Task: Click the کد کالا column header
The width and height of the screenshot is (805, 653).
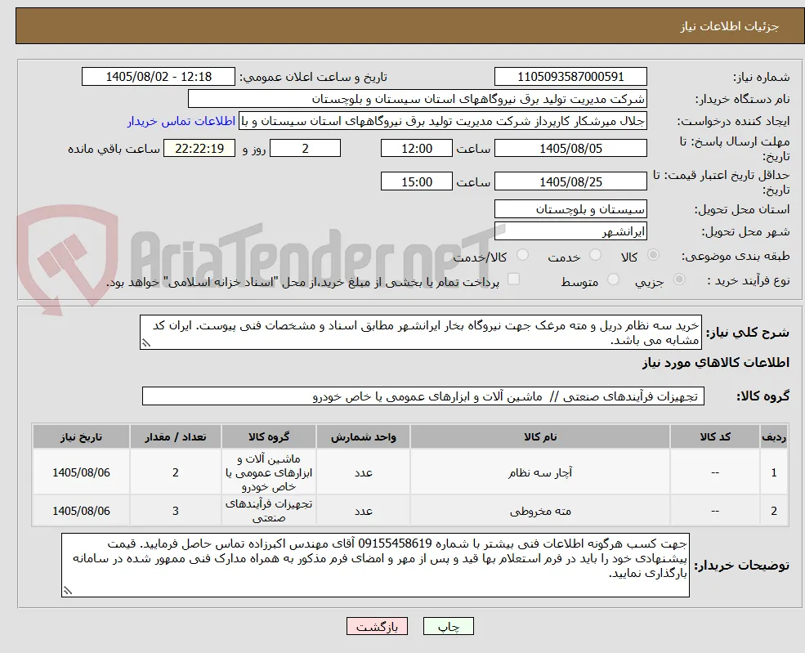Action: coord(714,437)
